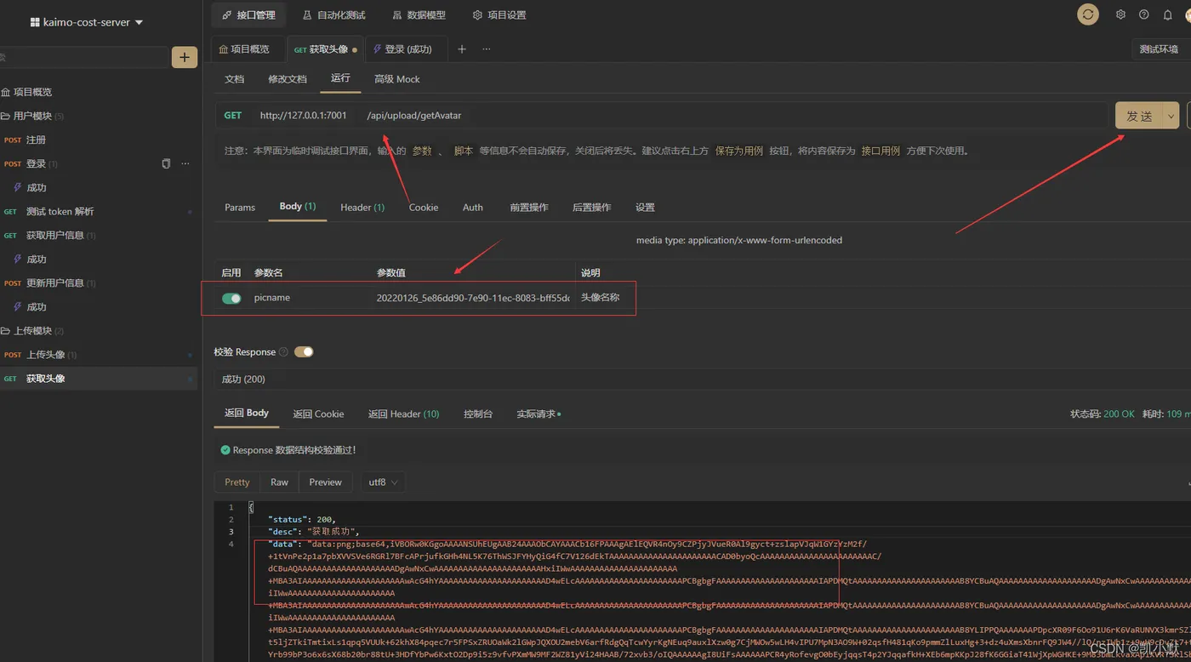The width and height of the screenshot is (1191, 662).
Task: Toggle the picname parameter enable switch
Action: click(x=231, y=299)
